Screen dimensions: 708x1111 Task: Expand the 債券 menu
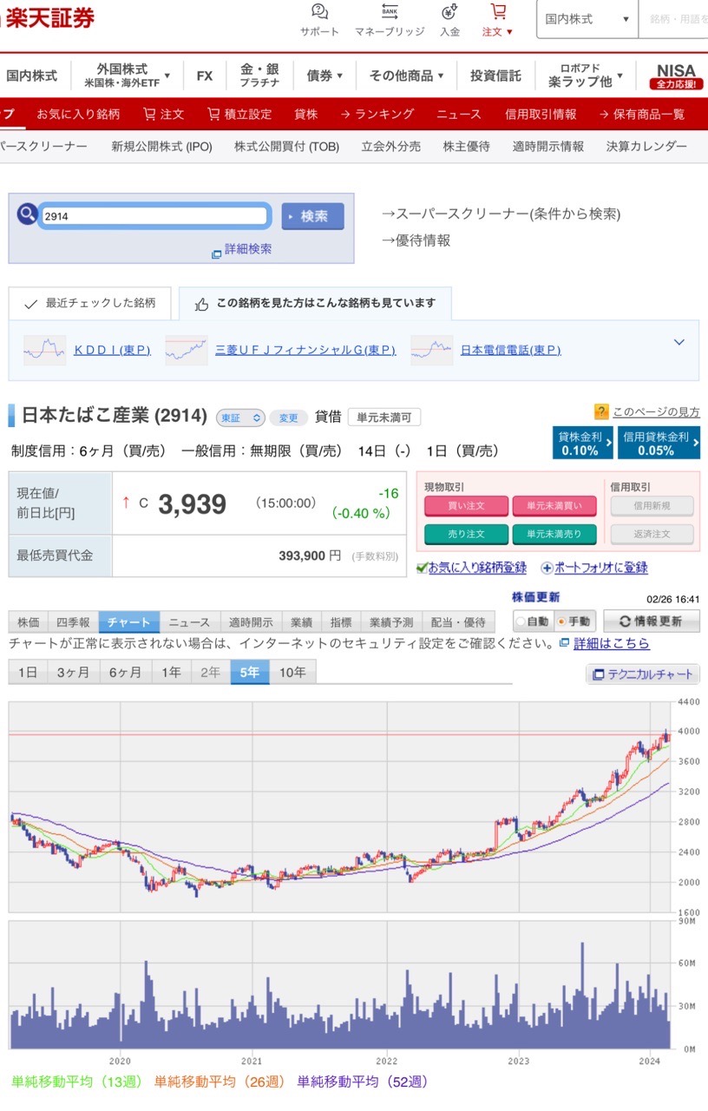click(x=324, y=76)
